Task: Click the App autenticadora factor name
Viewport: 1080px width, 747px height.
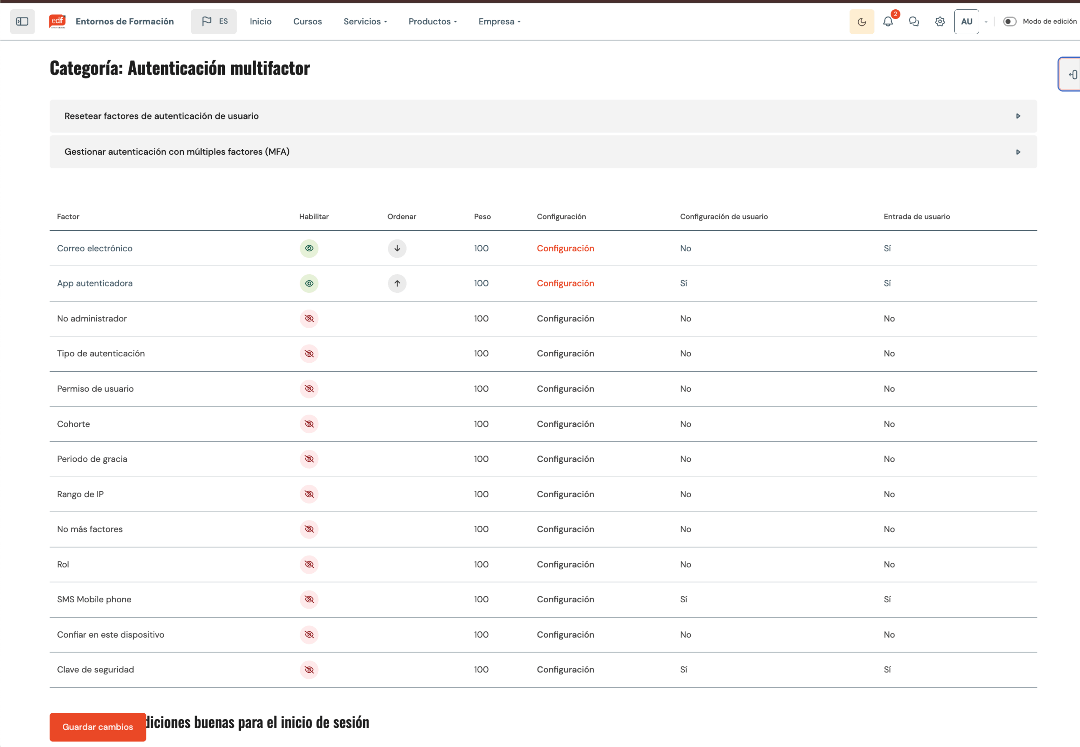Action: pyautogui.click(x=94, y=283)
